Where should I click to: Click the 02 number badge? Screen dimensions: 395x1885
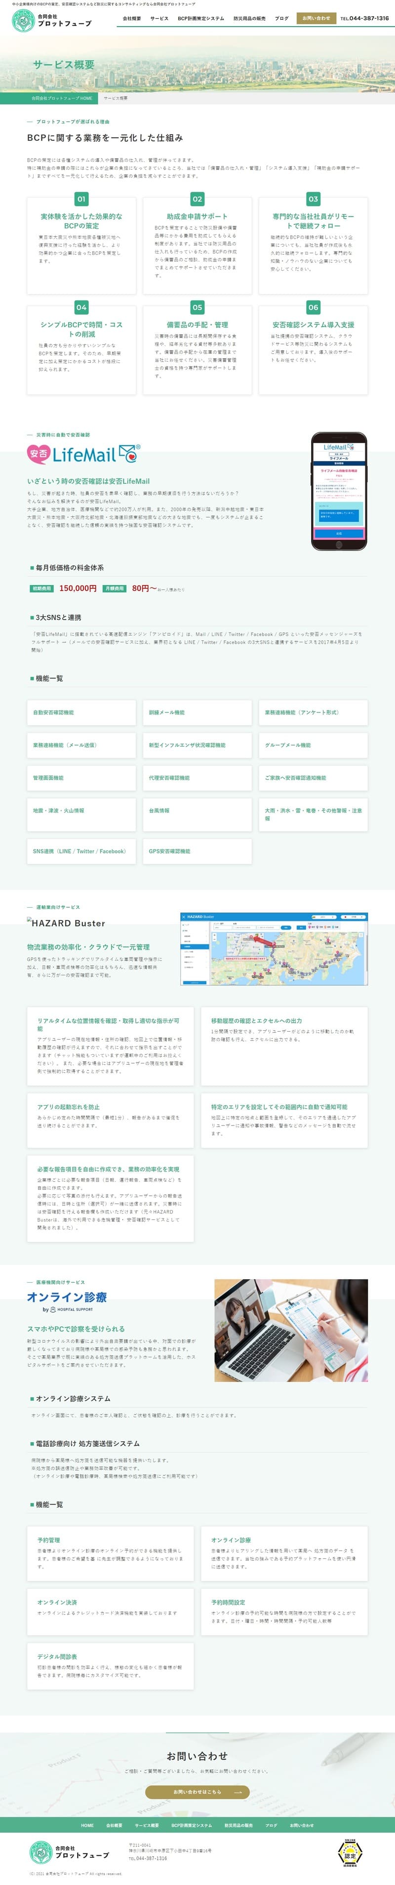tap(197, 199)
